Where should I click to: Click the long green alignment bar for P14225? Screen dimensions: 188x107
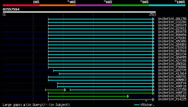[x=100, y=99]
